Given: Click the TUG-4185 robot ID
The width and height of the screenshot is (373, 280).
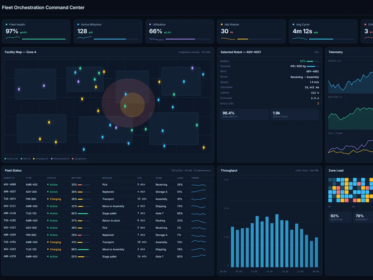Looking at the screenshot, I should [x=10, y=221].
